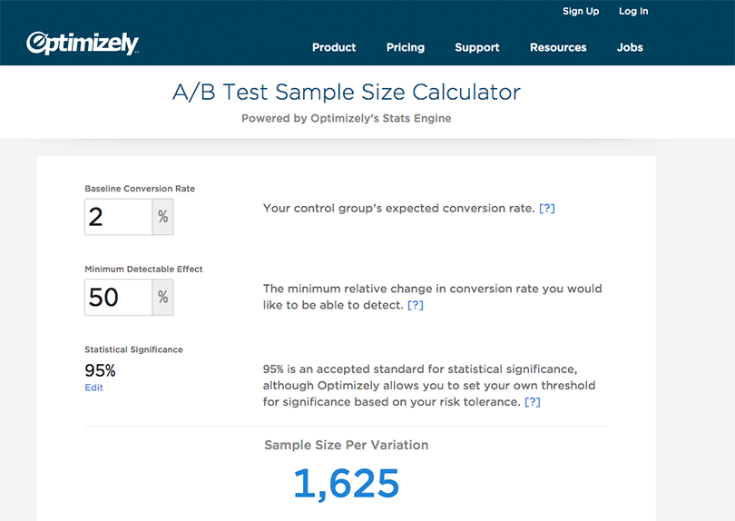Focus the Minimum Detectable Effect field
The image size is (735, 521).
point(118,298)
